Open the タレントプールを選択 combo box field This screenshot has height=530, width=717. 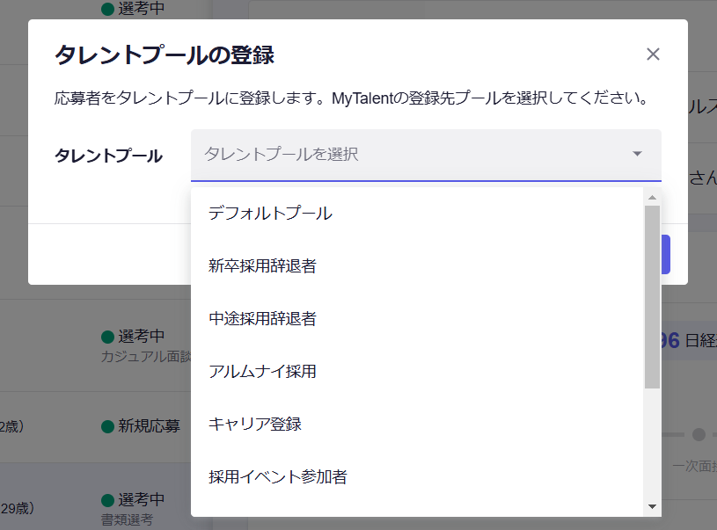413,155
